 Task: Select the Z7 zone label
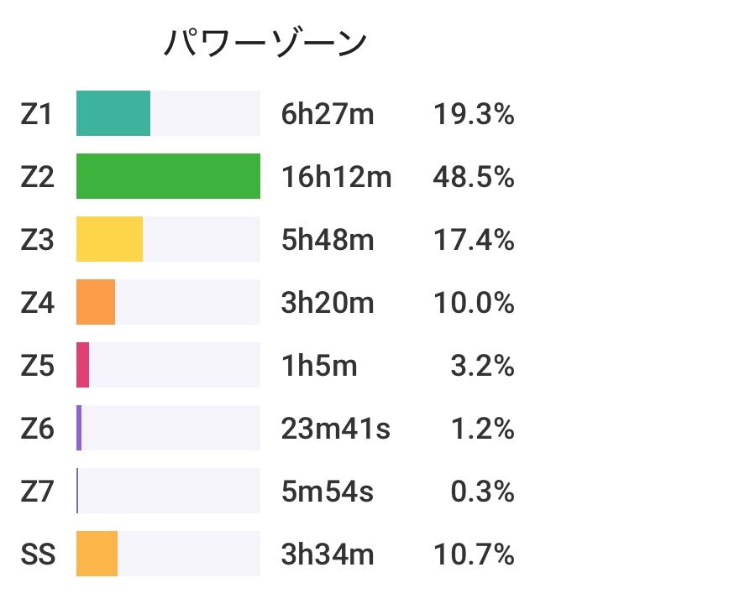[x=37, y=491]
